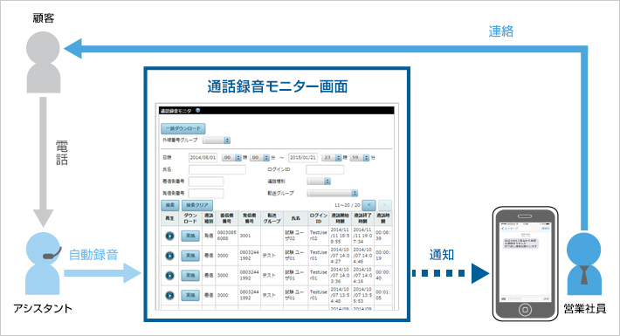
Task: Click the 営業社員 sales employee figure
Action: pyautogui.click(x=583, y=264)
